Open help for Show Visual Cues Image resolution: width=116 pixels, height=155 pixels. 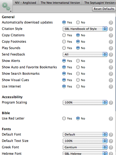pos(111,80)
